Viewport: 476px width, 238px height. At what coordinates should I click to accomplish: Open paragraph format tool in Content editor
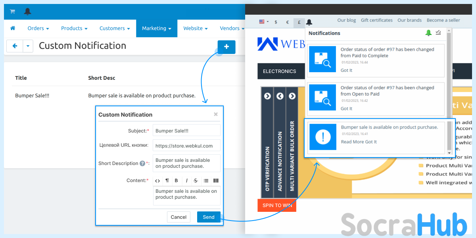pyautogui.click(x=167, y=180)
